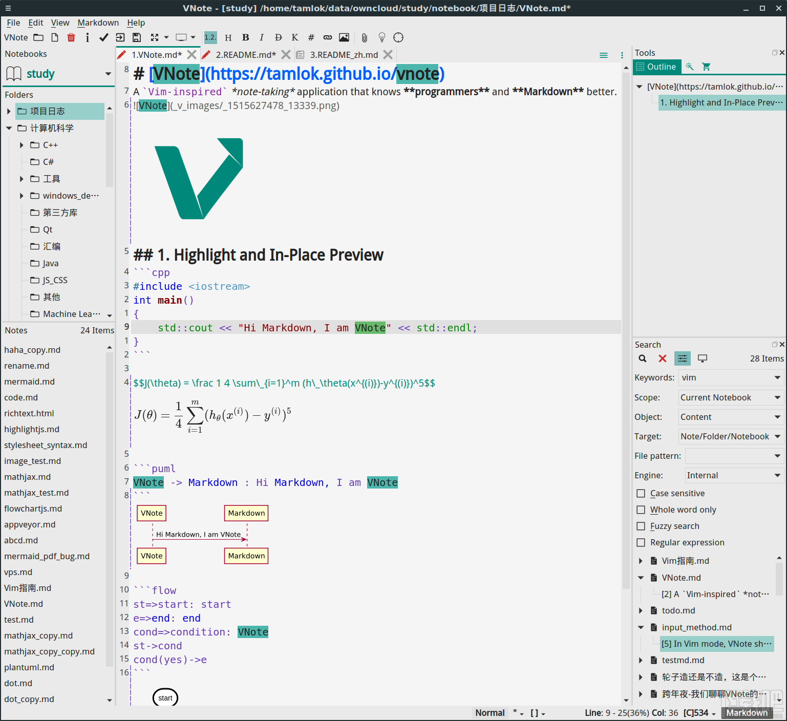Open the File menu
The image size is (787, 721).
point(13,23)
